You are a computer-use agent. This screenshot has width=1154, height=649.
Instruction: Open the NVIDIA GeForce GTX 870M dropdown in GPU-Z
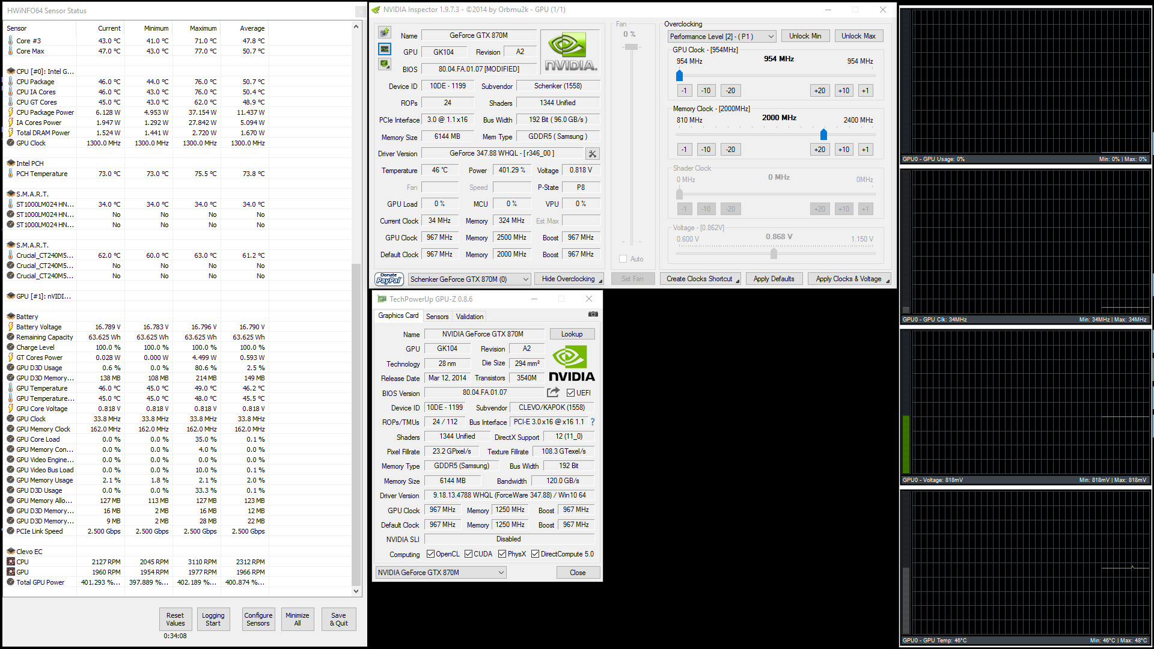tap(441, 573)
